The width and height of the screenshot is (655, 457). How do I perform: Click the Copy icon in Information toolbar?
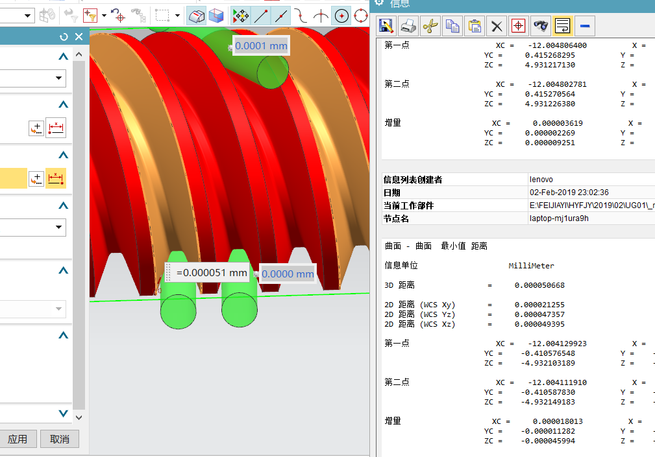[452, 27]
